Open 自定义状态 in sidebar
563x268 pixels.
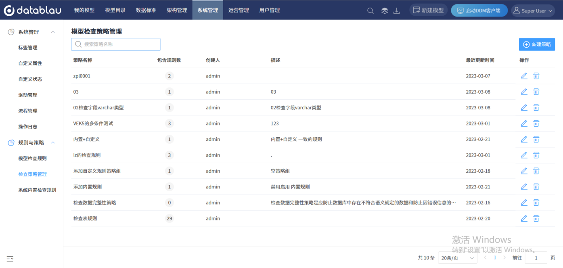point(30,79)
